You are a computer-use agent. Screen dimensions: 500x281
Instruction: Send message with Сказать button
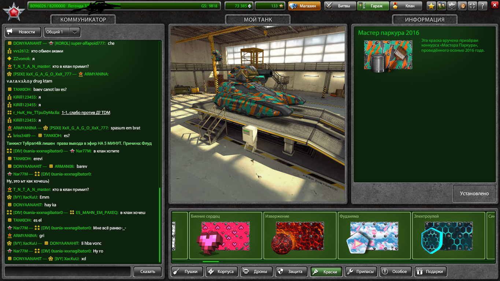pyautogui.click(x=147, y=271)
